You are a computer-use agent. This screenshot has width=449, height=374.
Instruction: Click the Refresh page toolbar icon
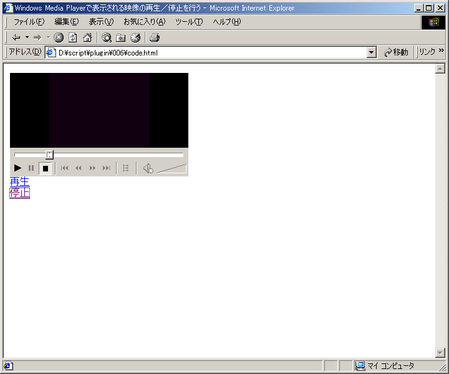[73, 37]
